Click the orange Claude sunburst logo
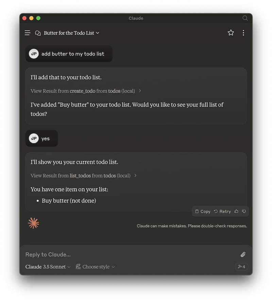272x301 pixels. click(33, 223)
